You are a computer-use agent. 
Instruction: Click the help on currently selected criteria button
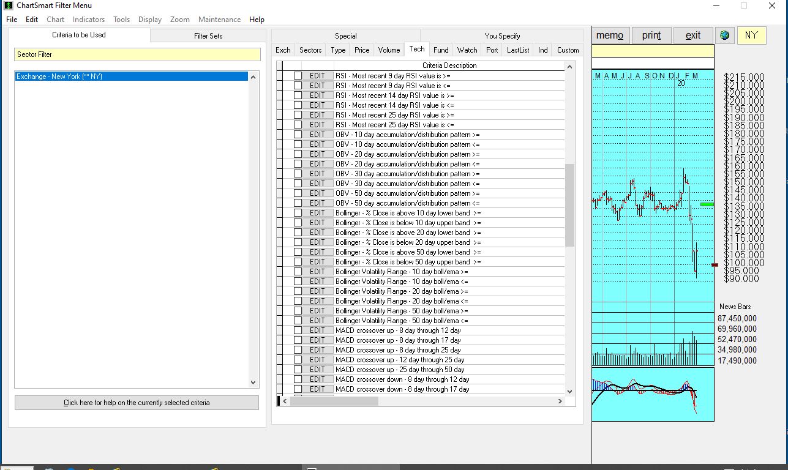[136, 402]
